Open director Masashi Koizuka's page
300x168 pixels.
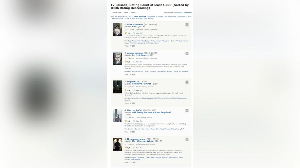(x=138, y=41)
